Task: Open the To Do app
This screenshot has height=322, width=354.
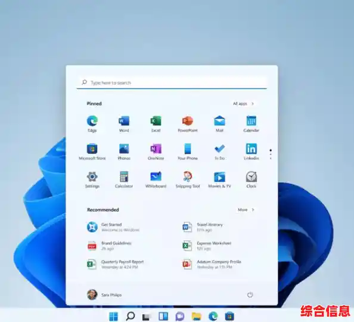Action: [219, 152]
